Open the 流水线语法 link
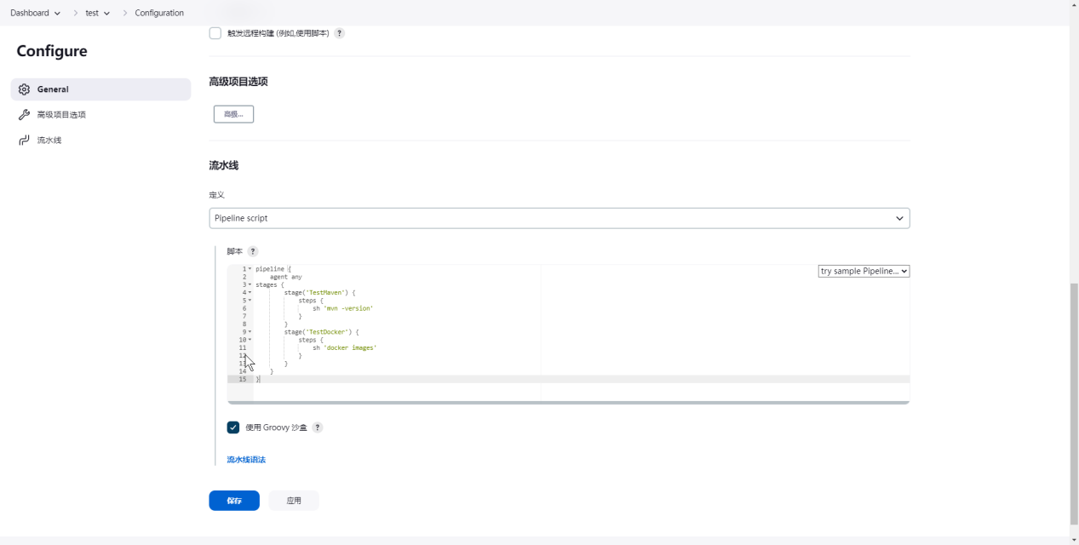Screen dimensions: 1079x545 [246, 460]
